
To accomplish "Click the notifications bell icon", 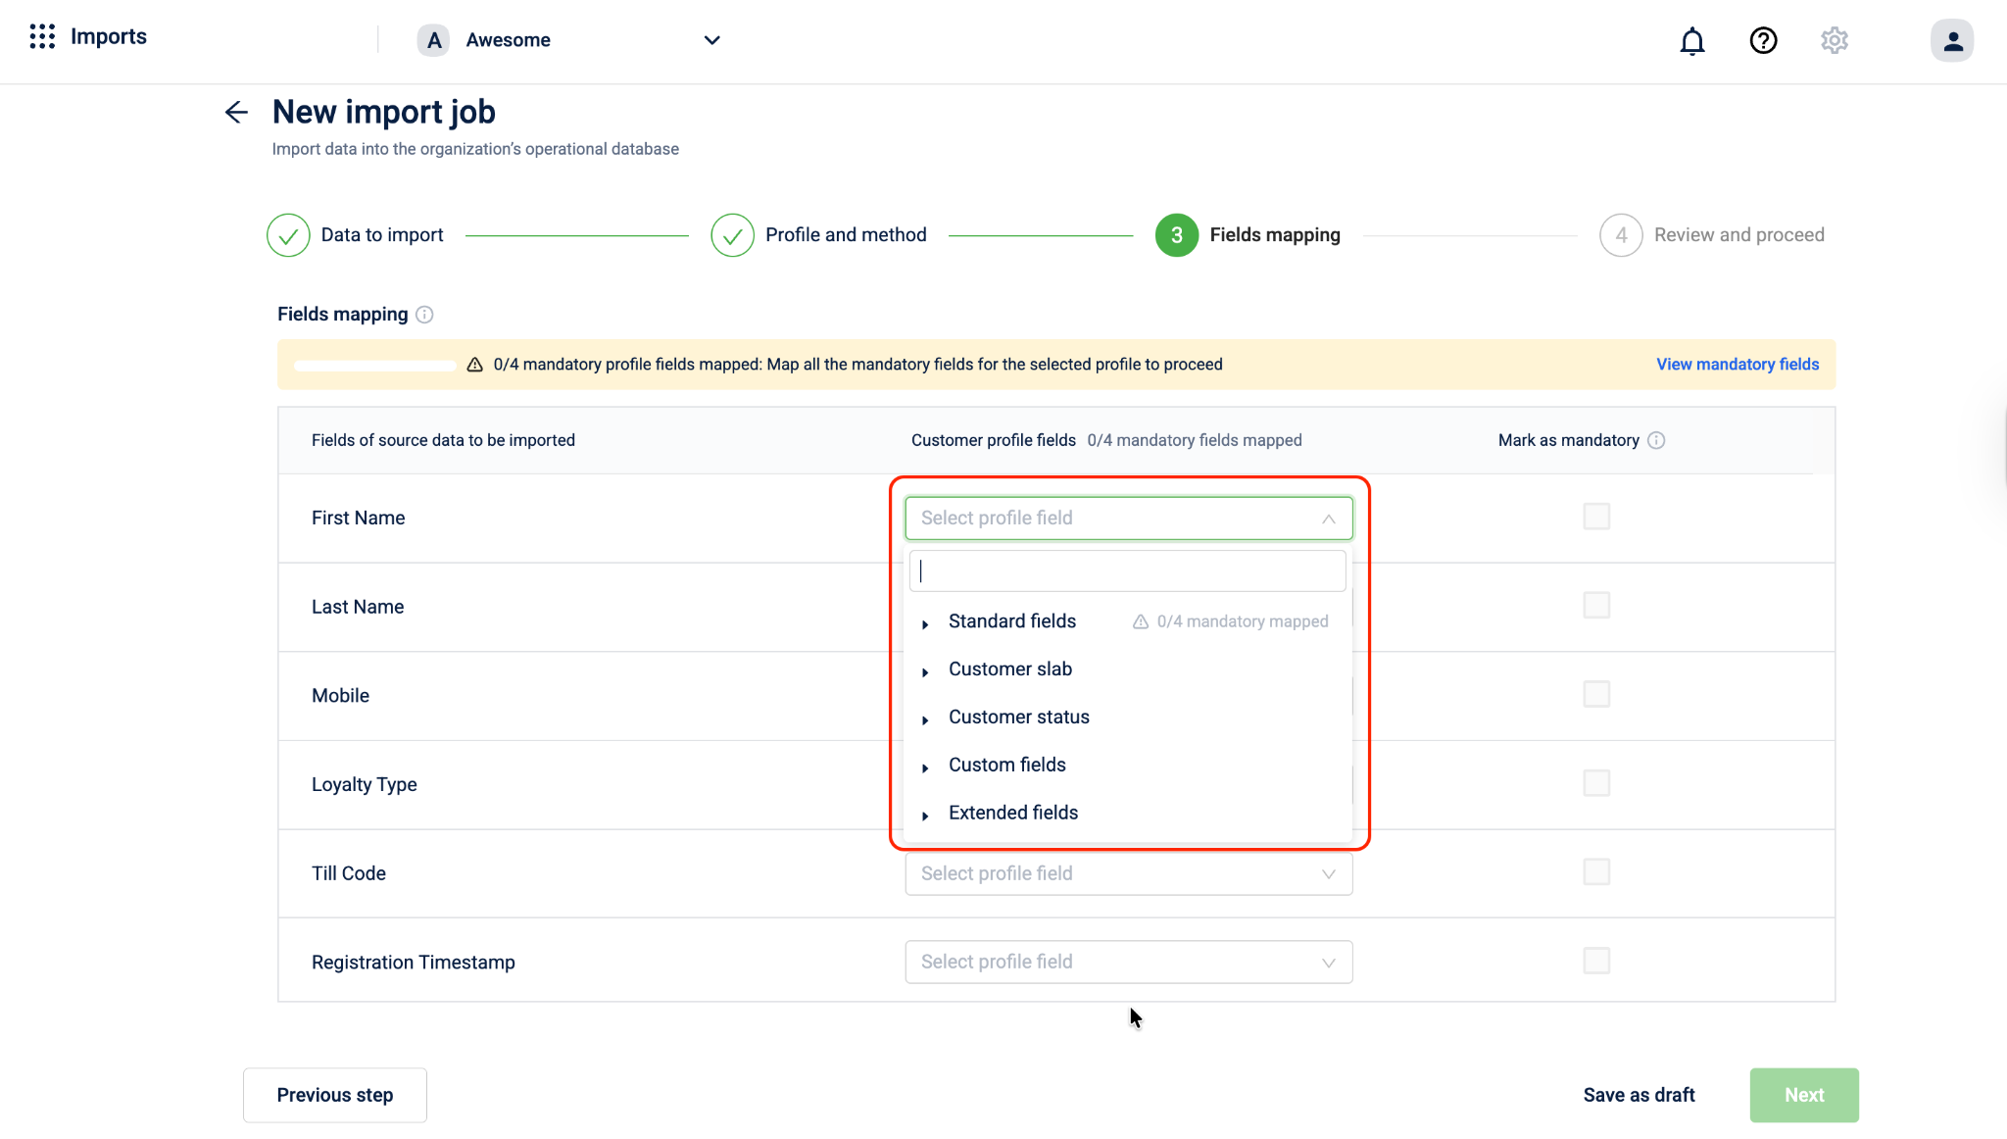I will pyautogui.click(x=1691, y=41).
